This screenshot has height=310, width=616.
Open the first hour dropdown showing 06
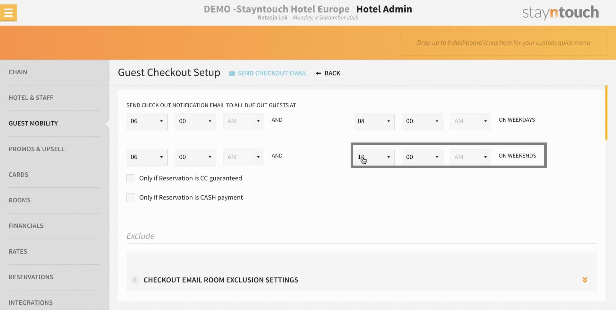click(x=147, y=121)
